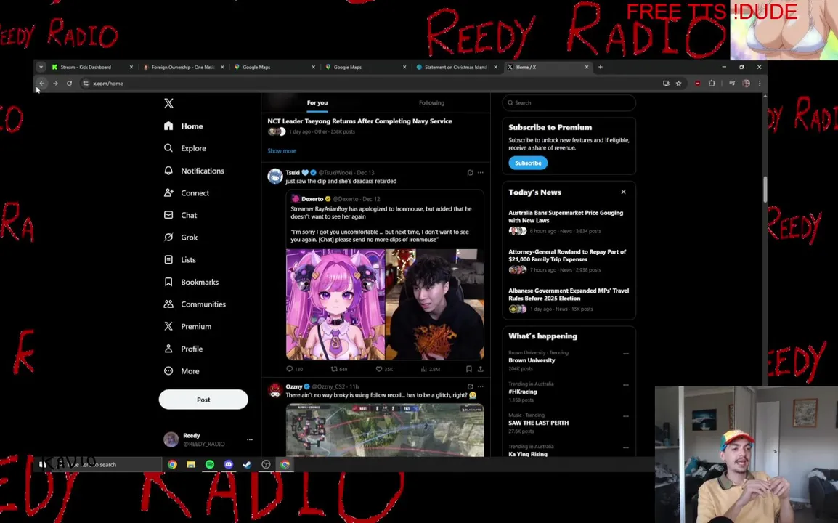Image resolution: width=838 pixels, height=523 pixels.
Task: Open Spotify from the taskbar
Action: (x=209, y=464)
